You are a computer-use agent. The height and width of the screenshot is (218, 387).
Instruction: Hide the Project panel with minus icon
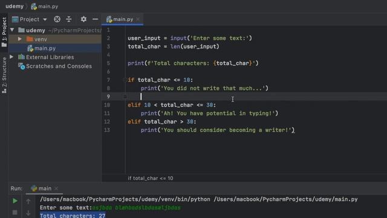point(95,19)
